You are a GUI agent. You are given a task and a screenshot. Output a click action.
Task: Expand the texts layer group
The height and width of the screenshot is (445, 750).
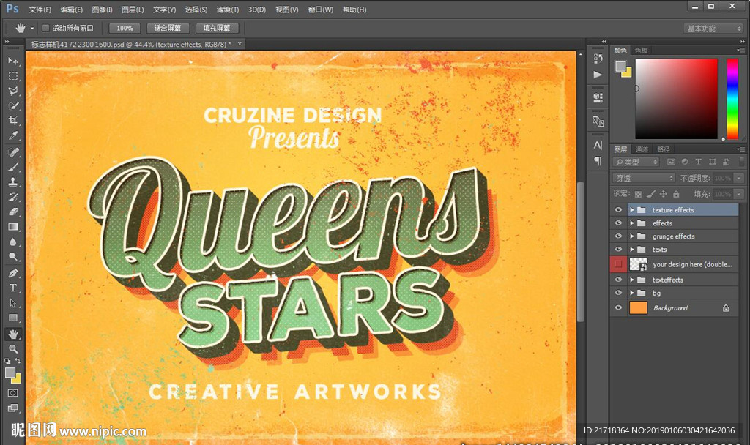click(631, 250)
